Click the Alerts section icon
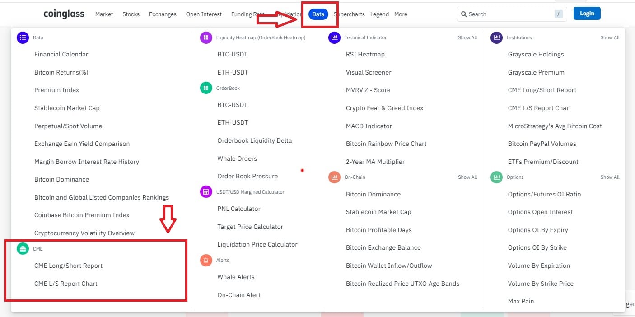635x317 pixels. click(206, 260)
